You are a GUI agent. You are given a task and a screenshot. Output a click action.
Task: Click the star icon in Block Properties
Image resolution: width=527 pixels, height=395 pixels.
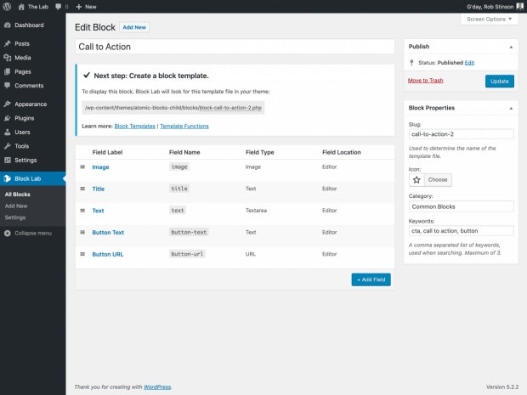pyautogui.click(x=416, y=180)
